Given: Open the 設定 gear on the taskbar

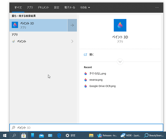Looking at the screenshot, I should [70, 135].
